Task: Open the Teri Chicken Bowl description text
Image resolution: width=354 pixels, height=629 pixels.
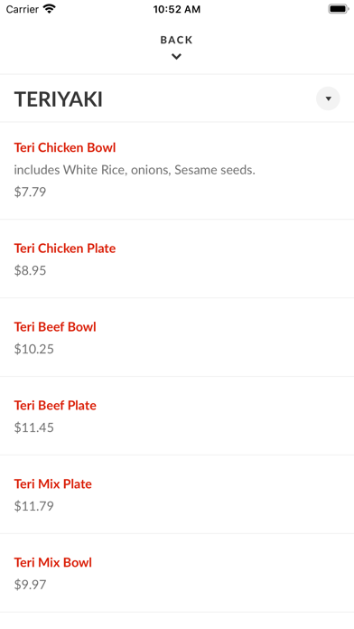Action: coord(135,170)
